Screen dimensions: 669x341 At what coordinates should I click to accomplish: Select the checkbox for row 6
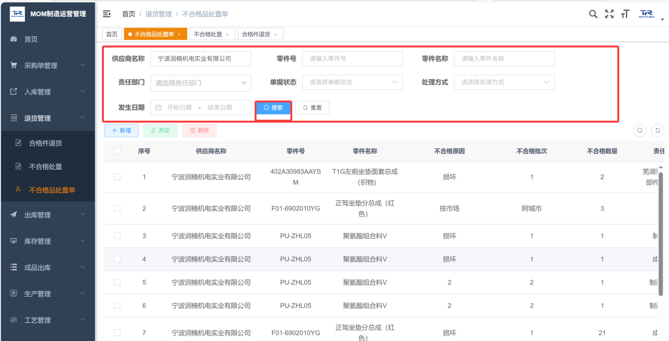tap(117, 306)
